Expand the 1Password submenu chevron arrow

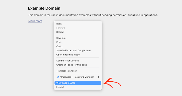98,77
